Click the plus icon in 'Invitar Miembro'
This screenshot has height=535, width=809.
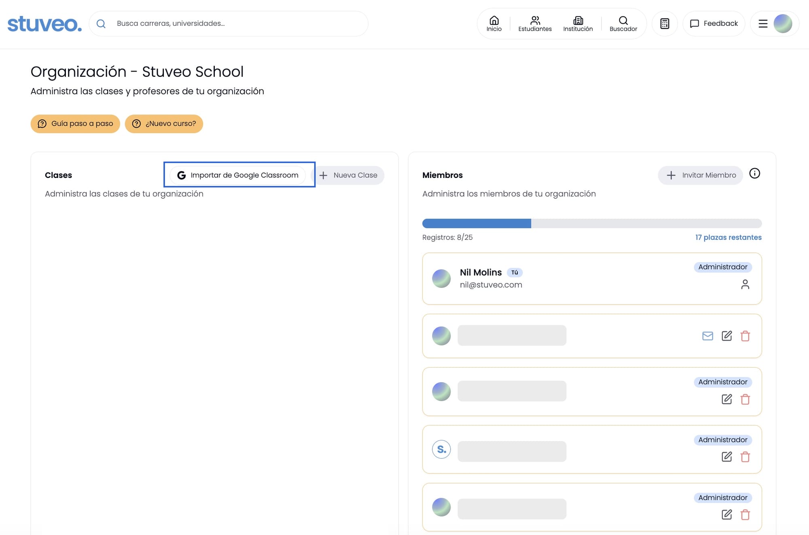(x=671, y=175)
